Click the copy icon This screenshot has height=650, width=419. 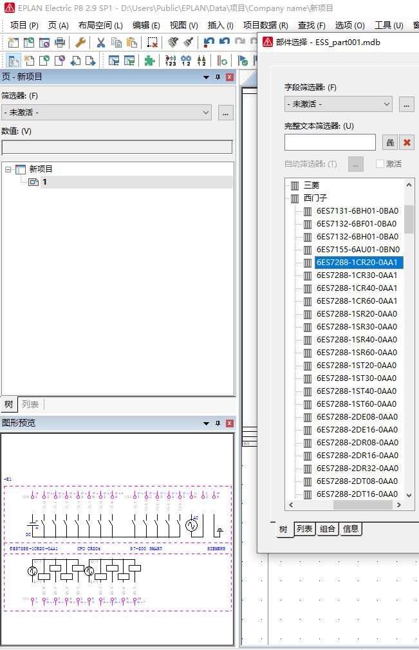(116, 42)
